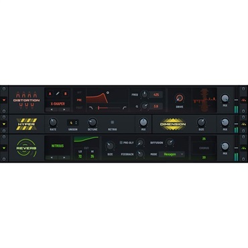Click the Dimension SIZE knob
The width and height of the screenshot is (248, 248).
(x=201, y=122)
